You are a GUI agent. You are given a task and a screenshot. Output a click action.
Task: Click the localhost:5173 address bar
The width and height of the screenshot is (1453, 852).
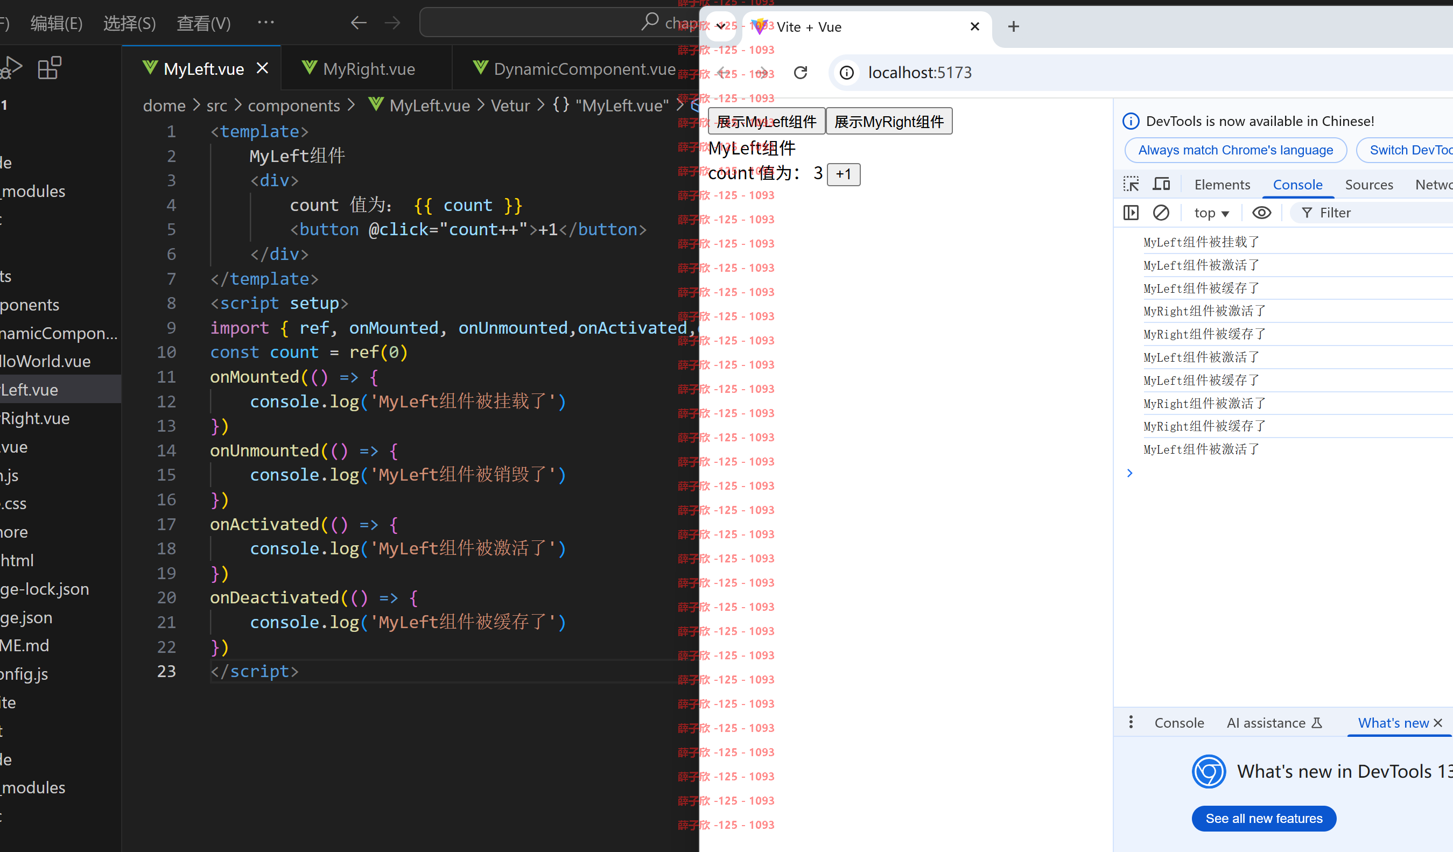(1142, 73)
